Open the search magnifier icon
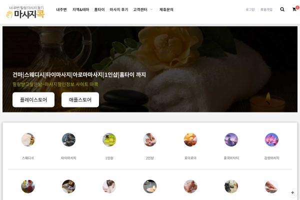The height and width of the screenshot is (200, 300). (x=282, y=9)
